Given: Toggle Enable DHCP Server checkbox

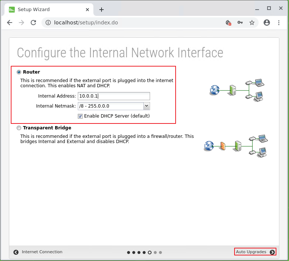Looking at the screenshot, I should (80, 116).
